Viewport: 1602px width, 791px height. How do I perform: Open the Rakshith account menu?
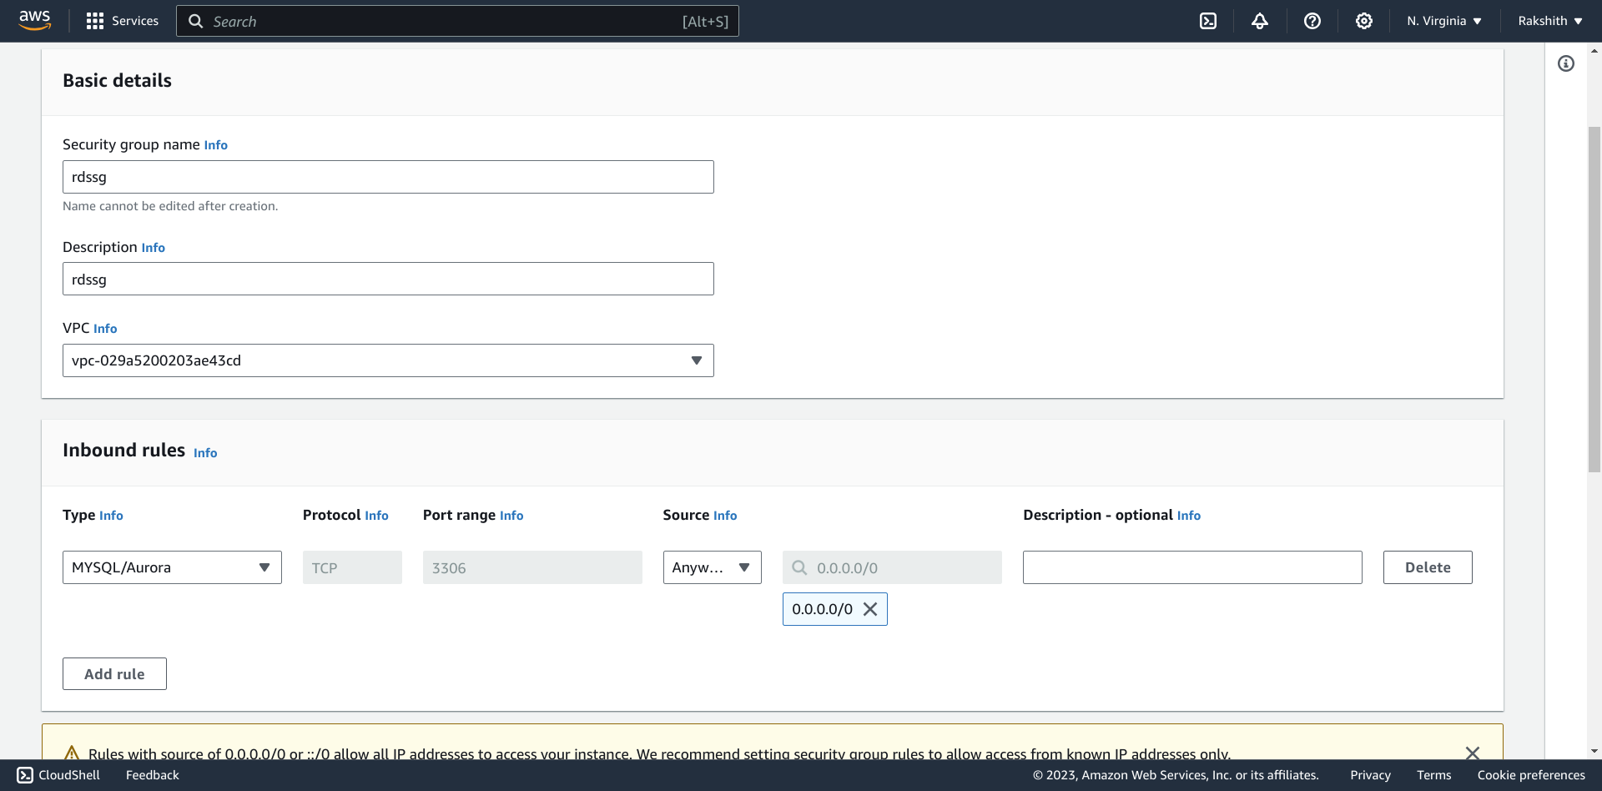point(1549,21)
